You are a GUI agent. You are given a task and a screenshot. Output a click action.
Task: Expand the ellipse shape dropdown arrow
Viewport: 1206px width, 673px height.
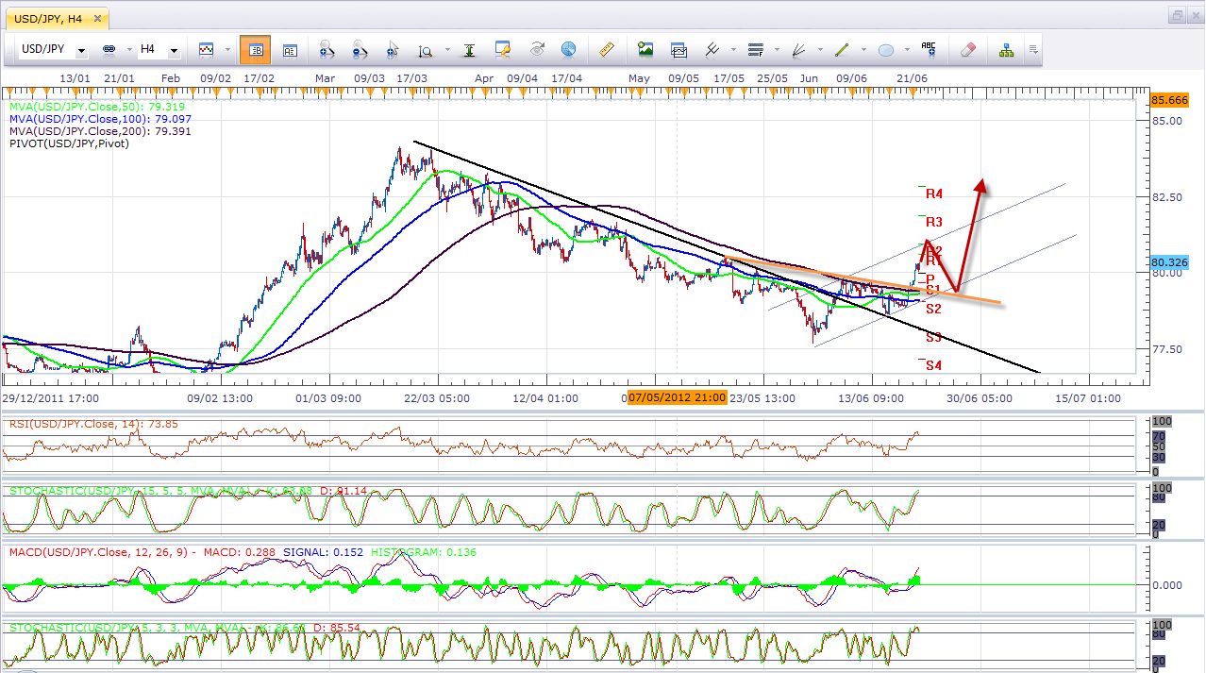(x=906, y=50)
